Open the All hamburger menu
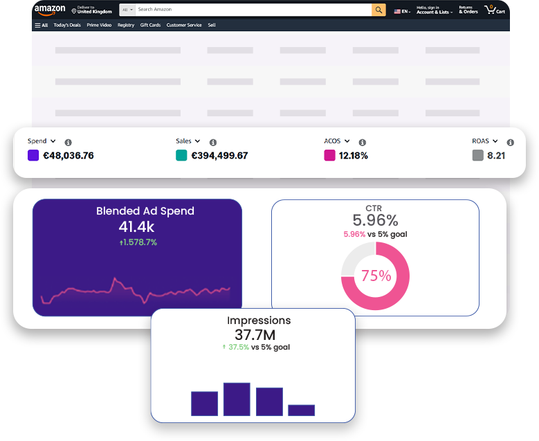Viewport: 539px width, 441px height. [x=42, y=25]
